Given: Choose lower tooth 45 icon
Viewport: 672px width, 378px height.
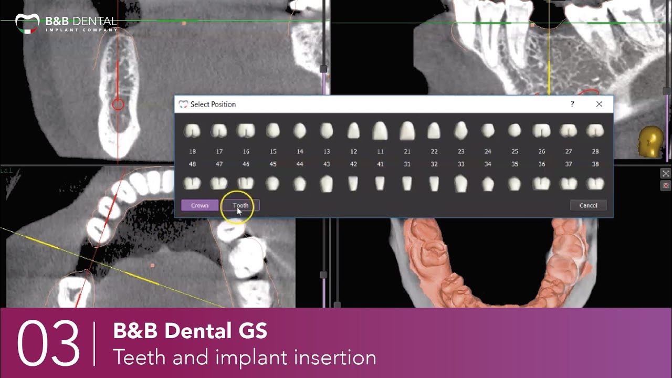Looking at the screenshot, I should coord(273,183).
